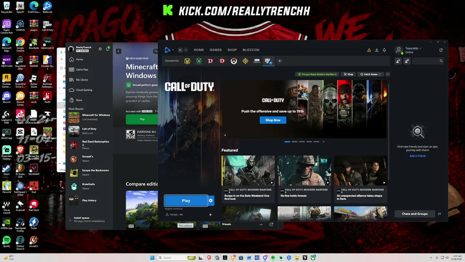Open Battle.net logo dropdown menu

pos(169,50)
